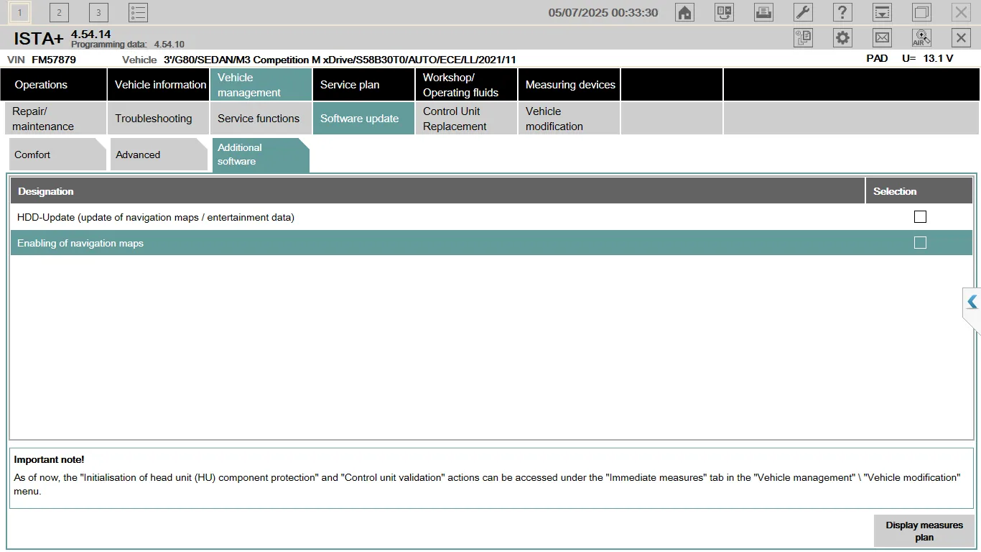This screenshot has width=981, height=552.
Task: Open Vehicle information menu
Action: coord(159,85)
